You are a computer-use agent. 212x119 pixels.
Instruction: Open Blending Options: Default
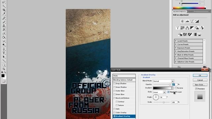pos(124,80)
